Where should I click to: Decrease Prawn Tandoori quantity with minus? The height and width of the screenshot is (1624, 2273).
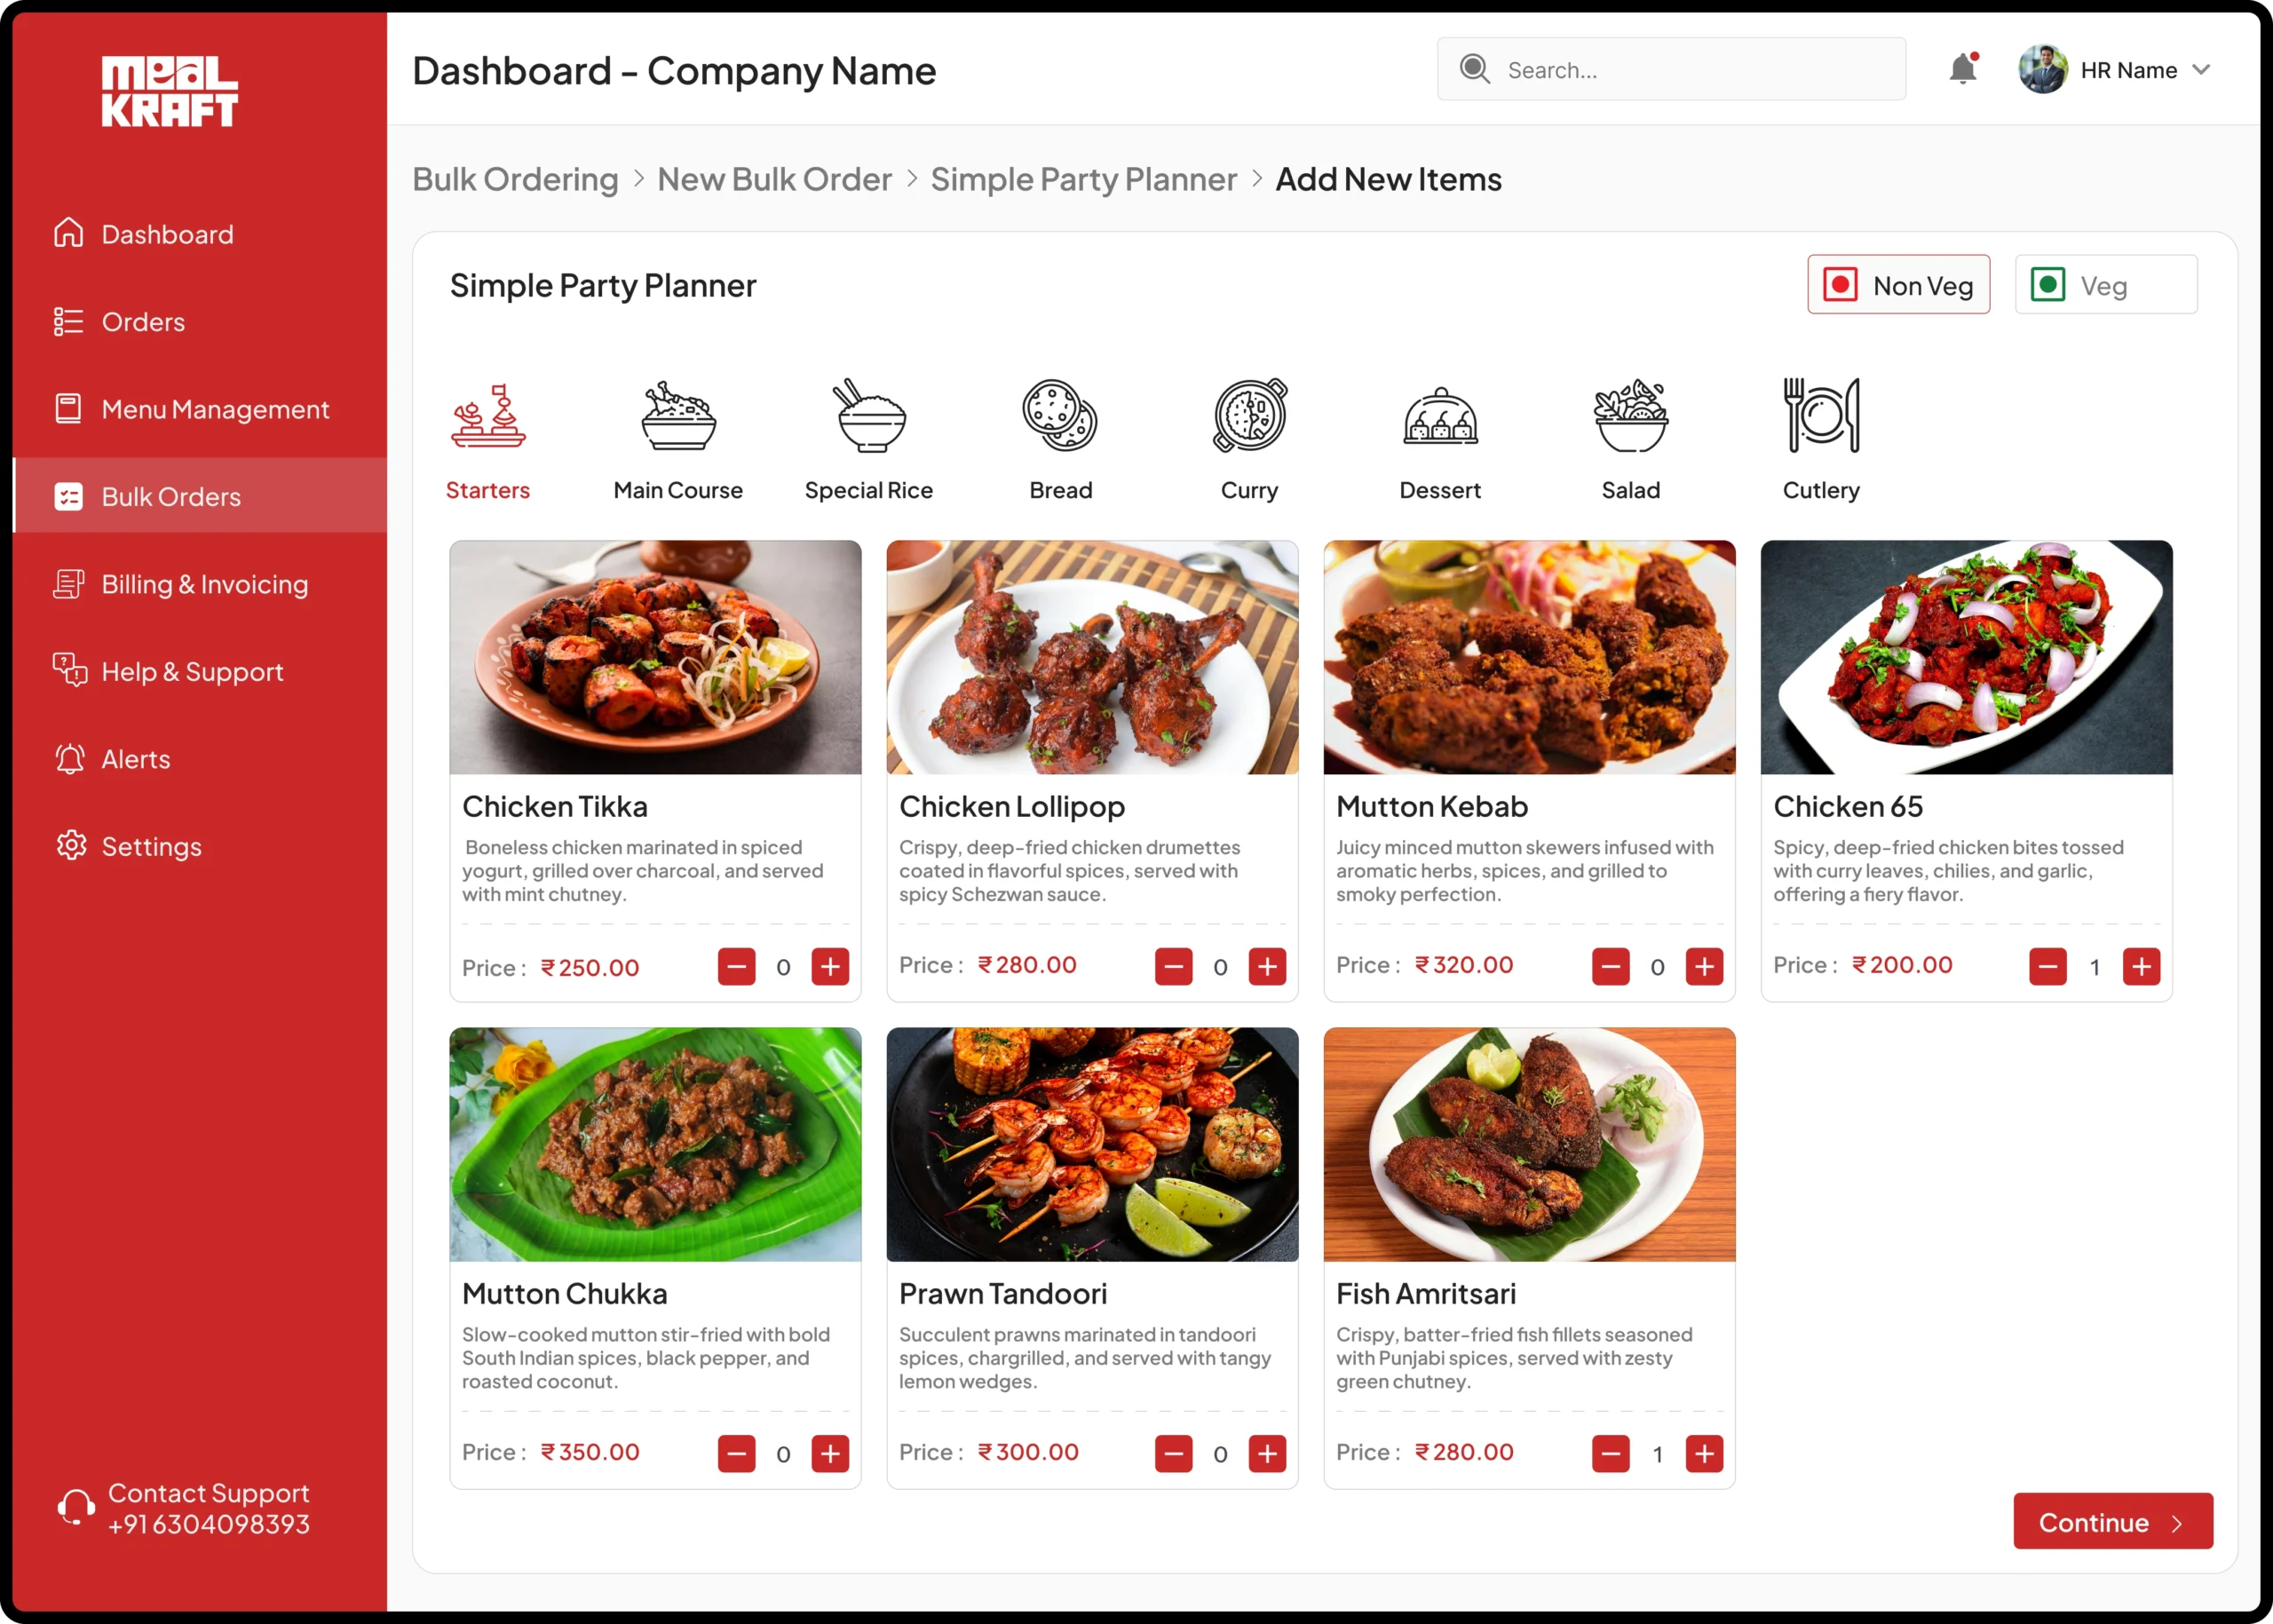(x=1174, y=1453)
